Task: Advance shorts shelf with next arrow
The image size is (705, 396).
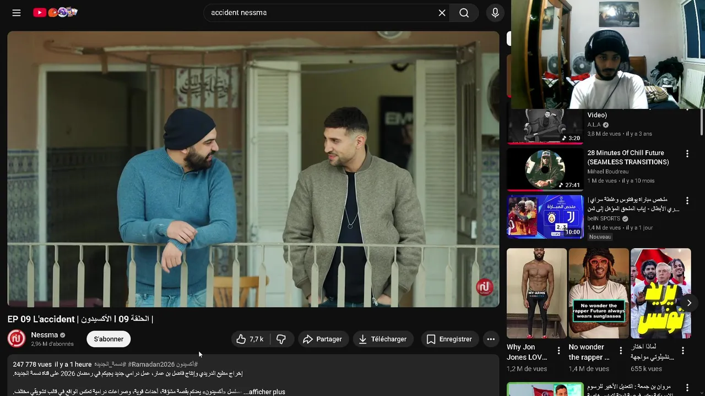Action: point(688,303)
